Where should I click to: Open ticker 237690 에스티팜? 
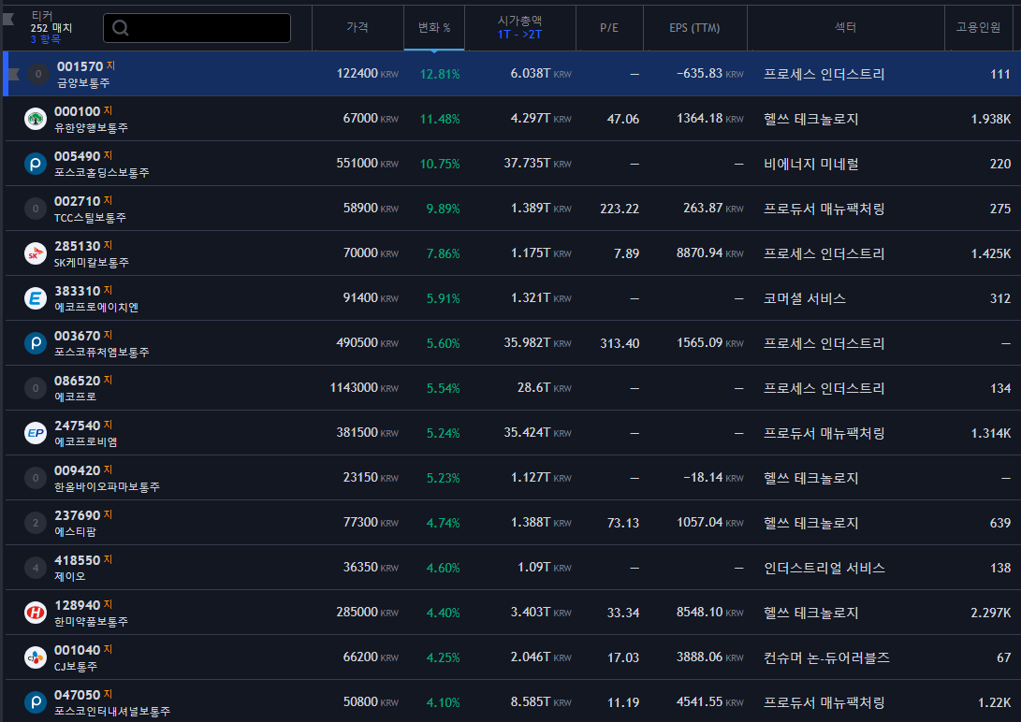click(82, 523)
